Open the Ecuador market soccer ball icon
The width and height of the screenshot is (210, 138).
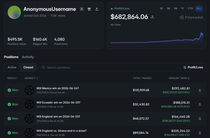29,104
